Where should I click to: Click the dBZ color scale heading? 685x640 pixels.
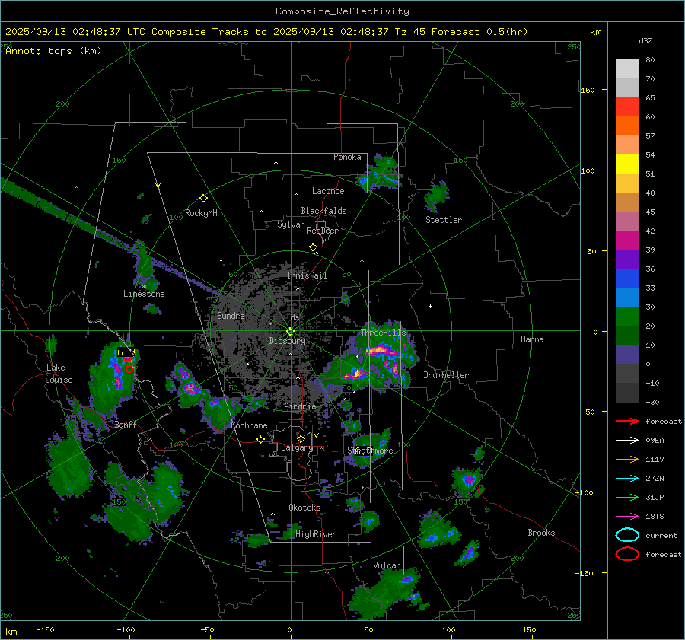645,41
